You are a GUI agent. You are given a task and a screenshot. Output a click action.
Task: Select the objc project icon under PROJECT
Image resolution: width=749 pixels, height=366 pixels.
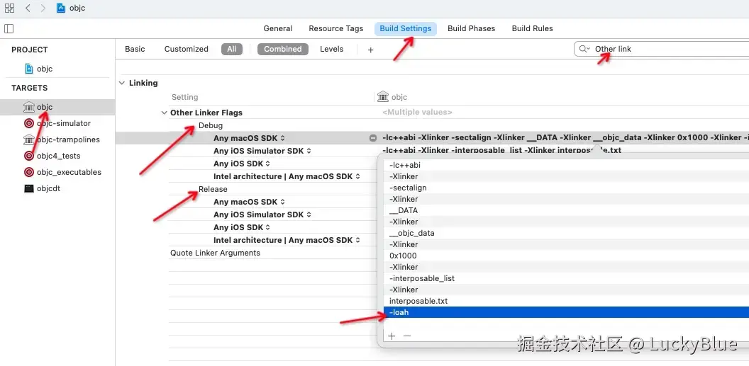click(29, 69)
